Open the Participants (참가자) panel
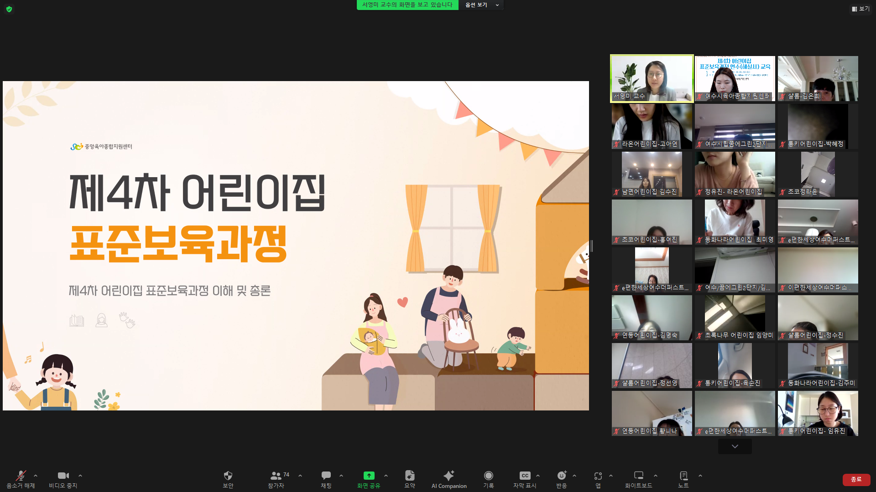 point(276,476)
